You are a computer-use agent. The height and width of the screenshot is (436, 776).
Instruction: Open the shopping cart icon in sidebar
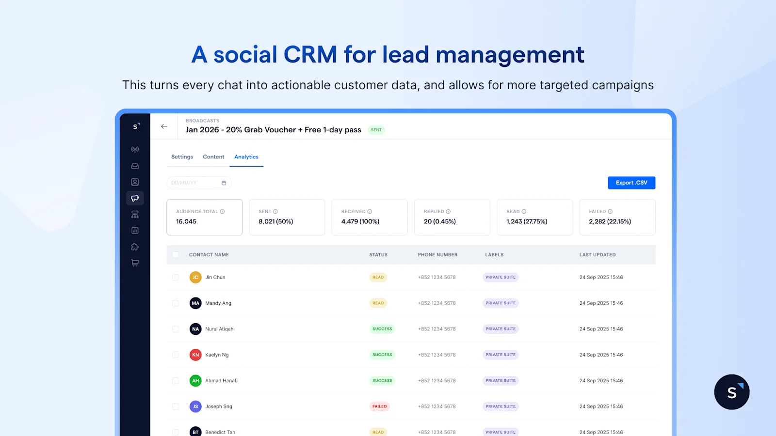(135, 263)
